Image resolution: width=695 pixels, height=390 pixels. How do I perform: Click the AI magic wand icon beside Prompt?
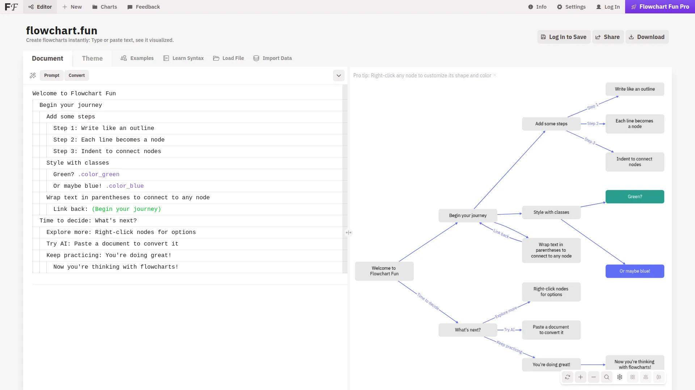coord(33,75)
